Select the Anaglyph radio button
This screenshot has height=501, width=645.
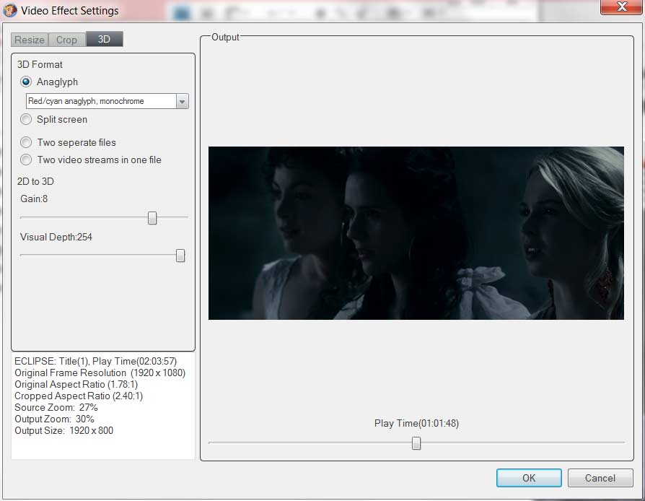coord(26,82)
